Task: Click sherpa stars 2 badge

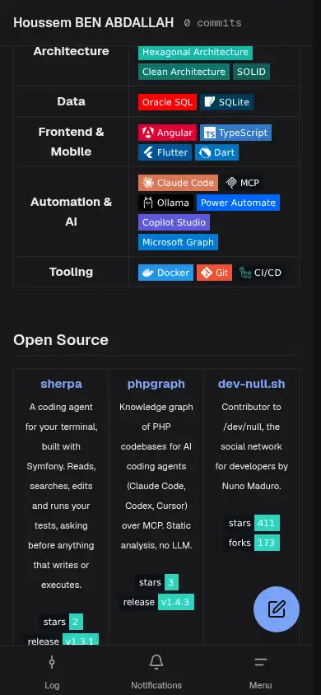Action: point(61,622)
